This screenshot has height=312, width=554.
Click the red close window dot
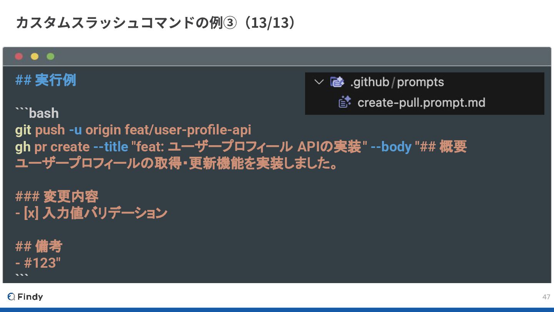click(19, 57)
